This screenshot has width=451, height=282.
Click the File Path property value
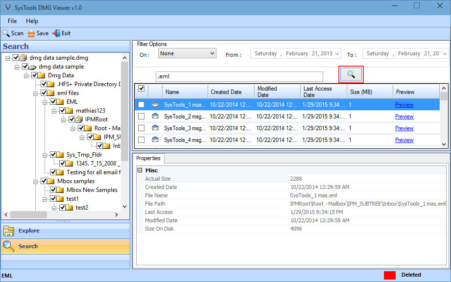pos(368,204)
